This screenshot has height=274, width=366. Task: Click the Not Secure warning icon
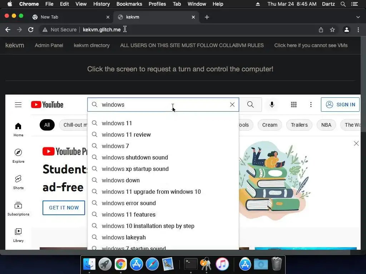pyautogui.click(x=45, y=30)
